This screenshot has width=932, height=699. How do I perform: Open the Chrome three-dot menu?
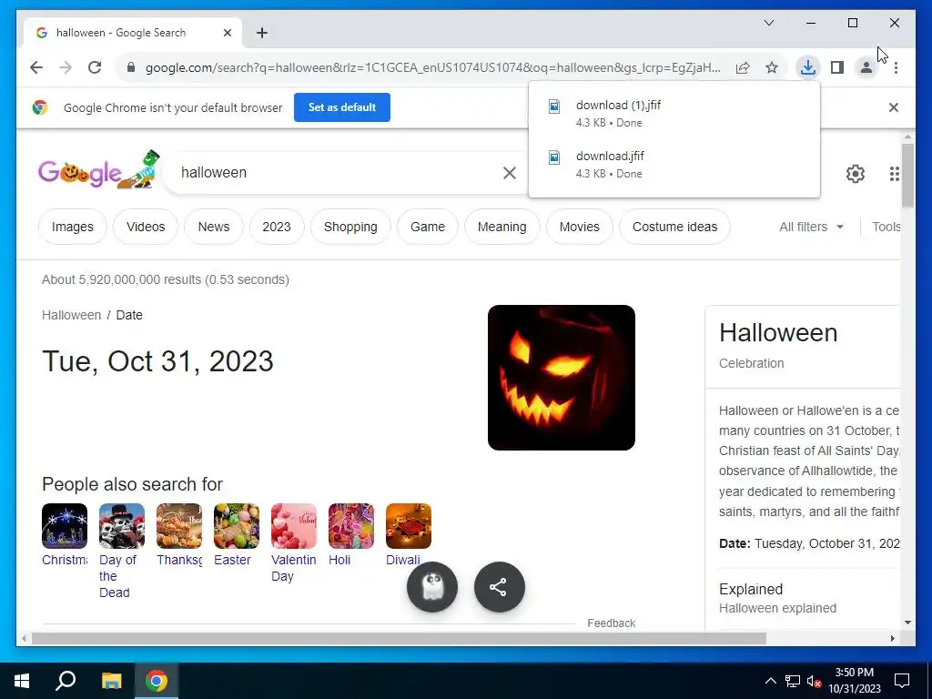[x=896, y=67]
